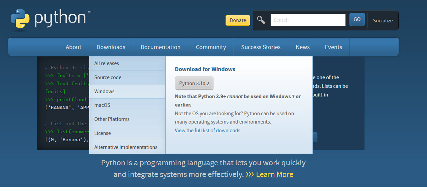Open the Documentation menu
The height and width of the screenshot is (191, 427).
click(160, 47)
